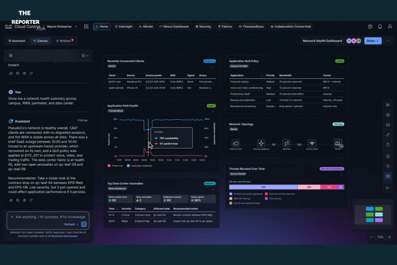Click the Switches topology node

(286, 143)
